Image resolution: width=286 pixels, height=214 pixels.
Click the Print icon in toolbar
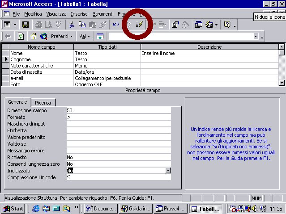tap(38, 25)
